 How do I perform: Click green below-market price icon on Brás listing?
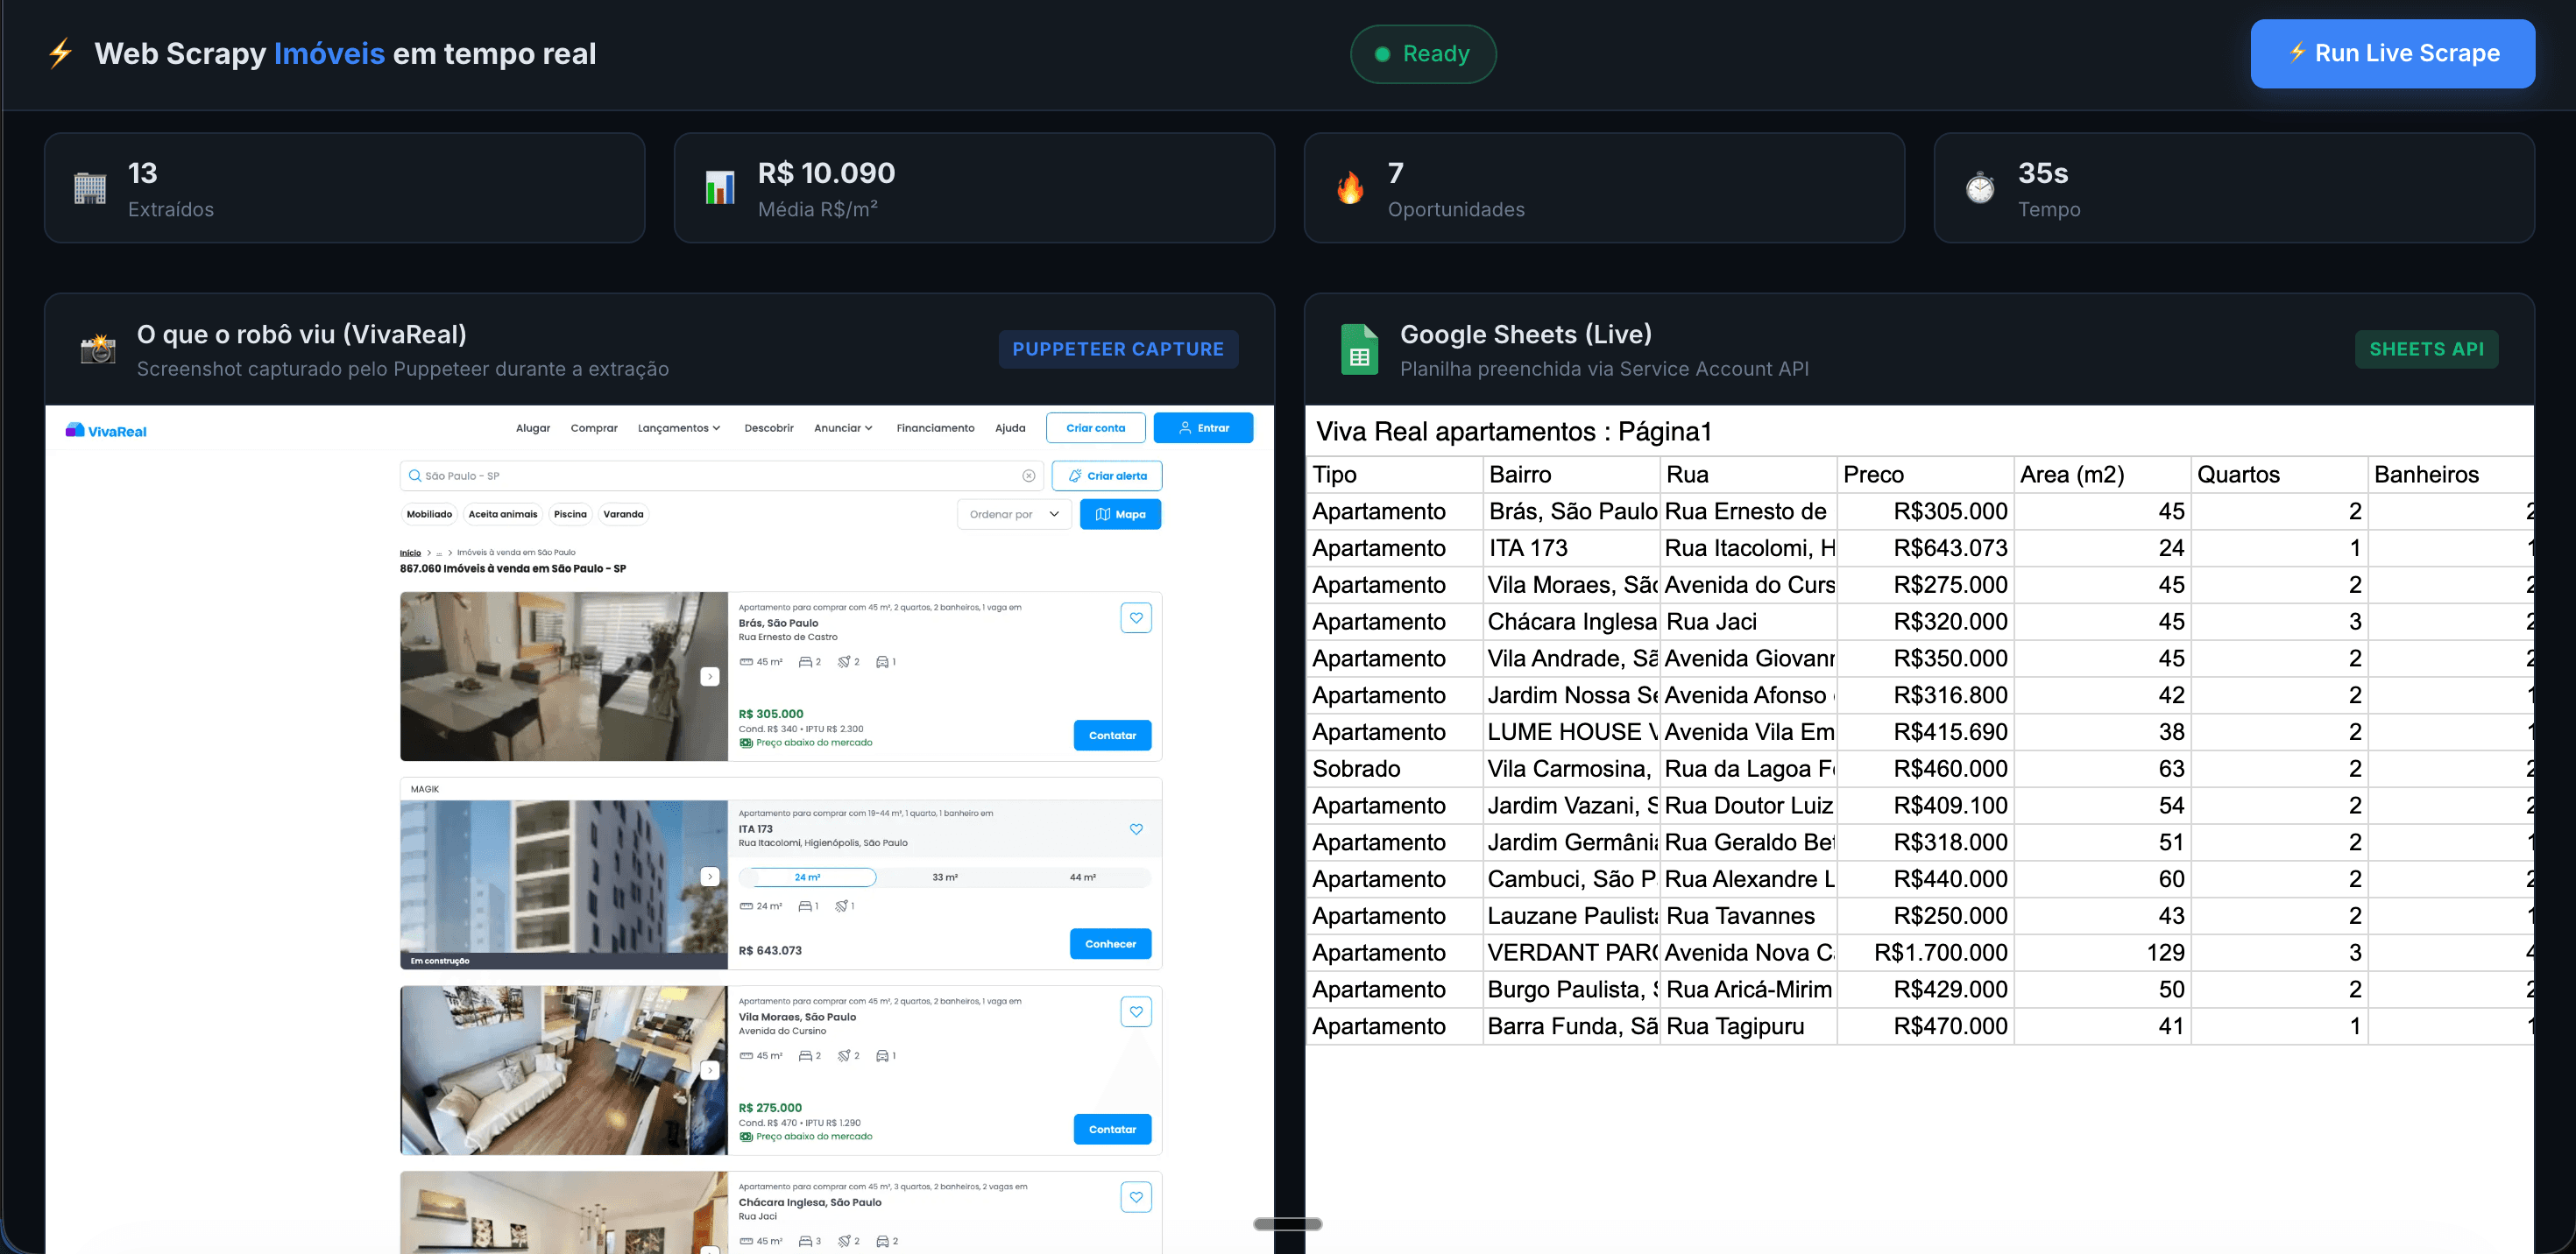746,743
